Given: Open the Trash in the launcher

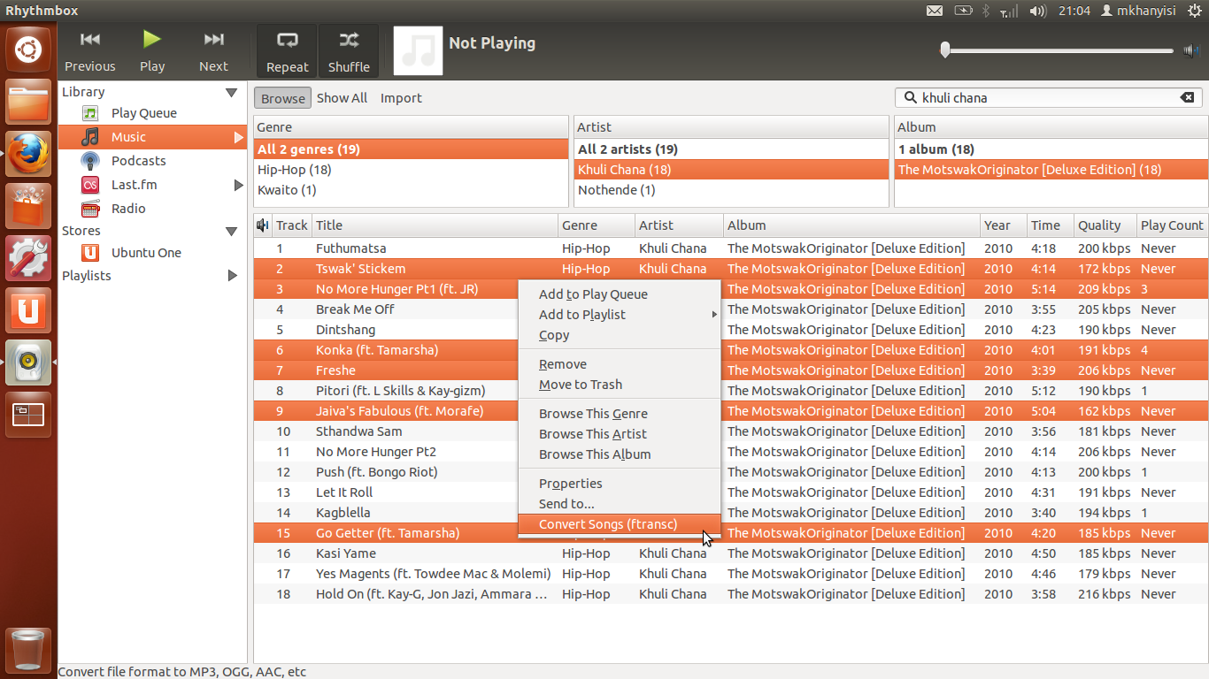Looking at the screenshot, I should (x=28, y=651).
